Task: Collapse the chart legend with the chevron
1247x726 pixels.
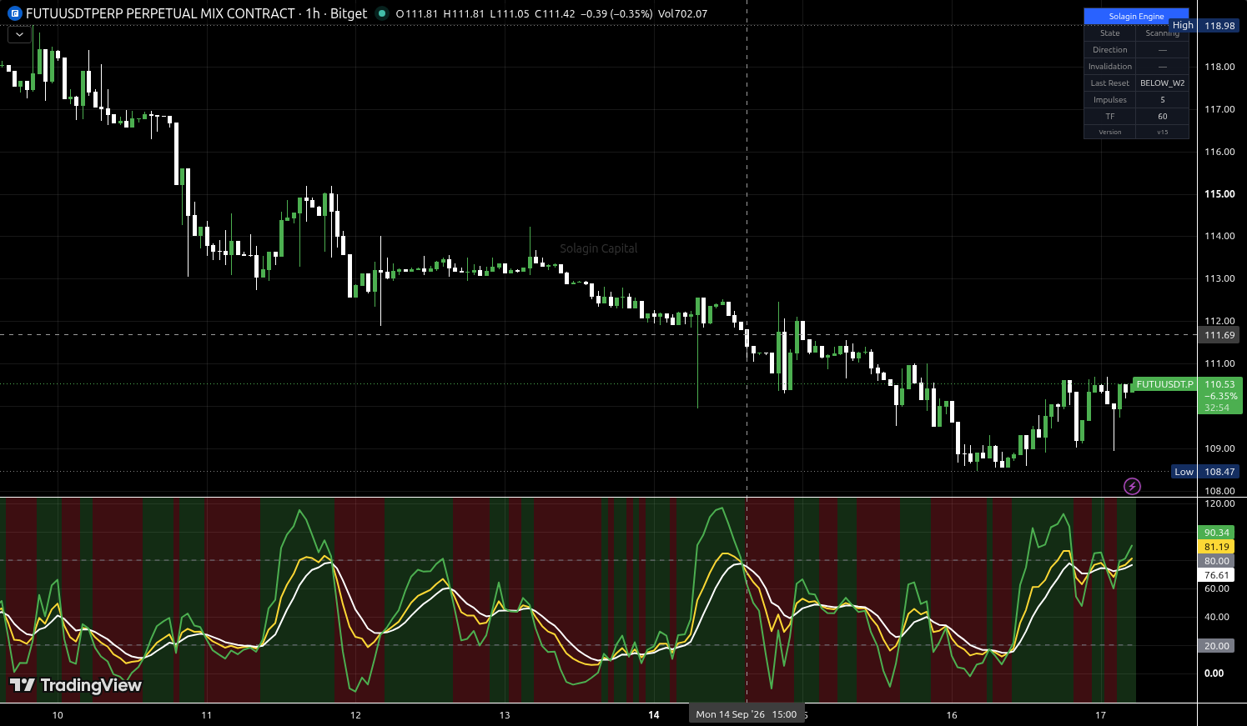Action: point(19,35)
